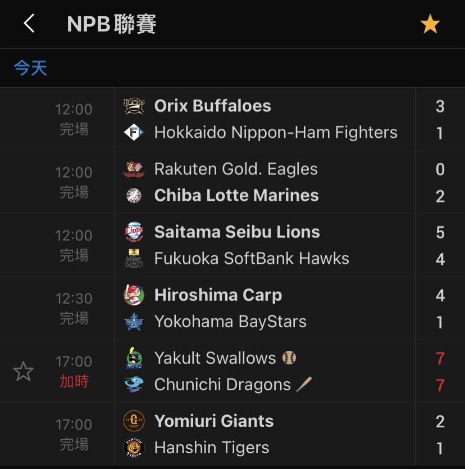Select the 今天 date header
This screenshot has height=469, width=465.
(30, 67)
